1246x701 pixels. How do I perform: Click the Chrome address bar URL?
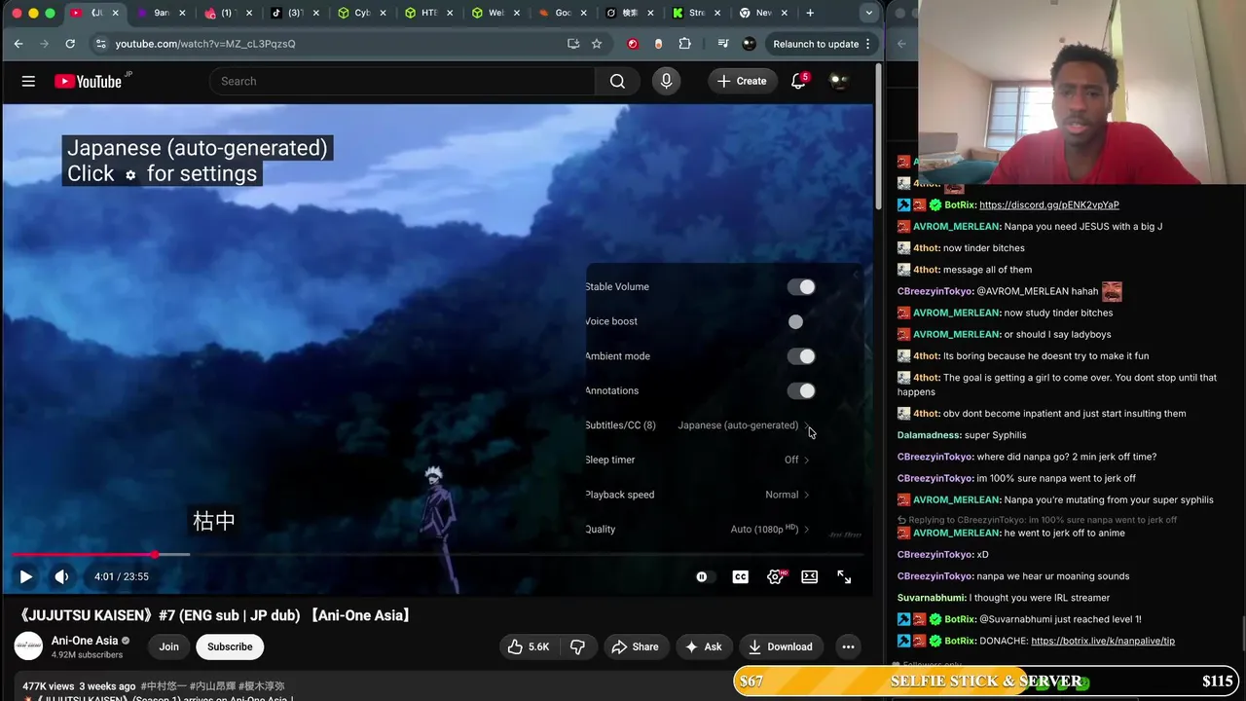[205, 44]
